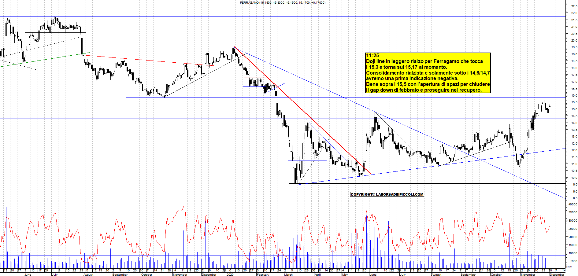
Task: Click the 19.0 price axis label
Action: 574,54
